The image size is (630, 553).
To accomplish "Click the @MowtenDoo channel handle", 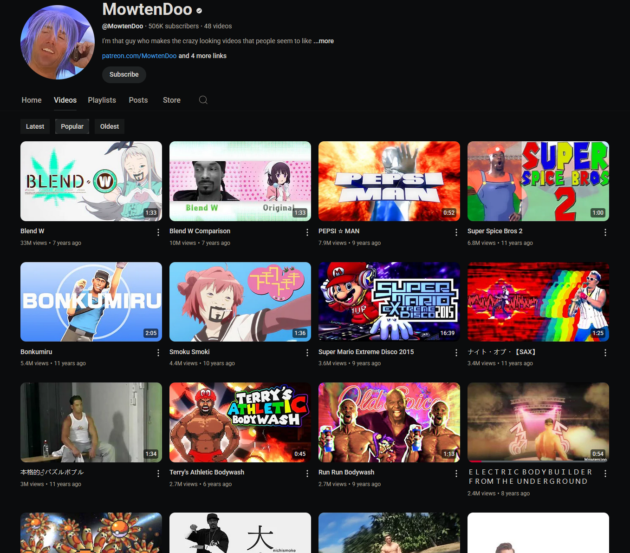I will pos(123,26).
